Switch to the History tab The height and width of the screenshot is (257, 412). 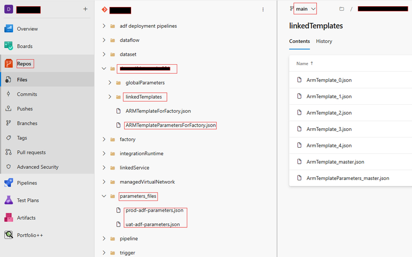tap(324, 41)
